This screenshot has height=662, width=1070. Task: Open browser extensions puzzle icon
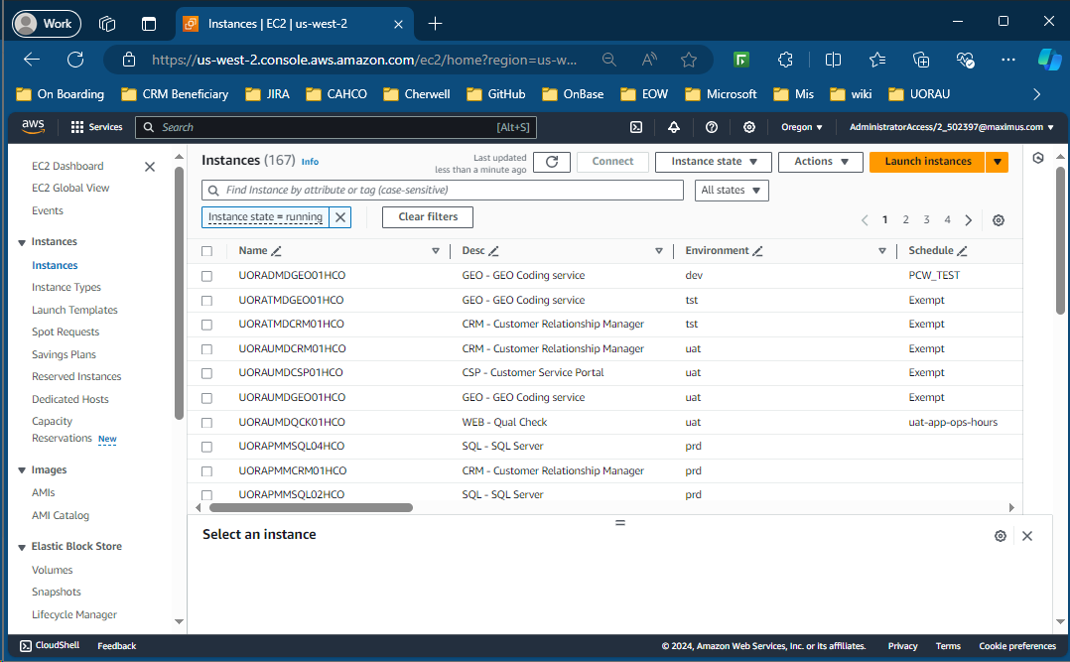pos(785,61)
